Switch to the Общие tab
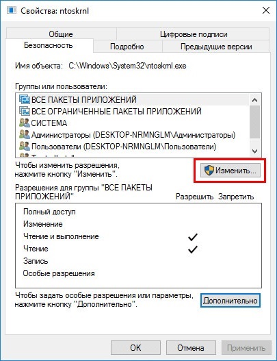277x361 pixels. 61,34
